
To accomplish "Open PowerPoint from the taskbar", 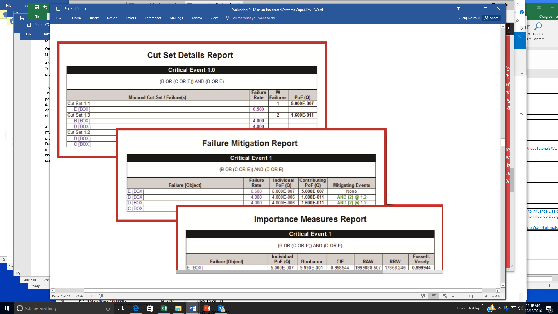I will pos(207,308).
